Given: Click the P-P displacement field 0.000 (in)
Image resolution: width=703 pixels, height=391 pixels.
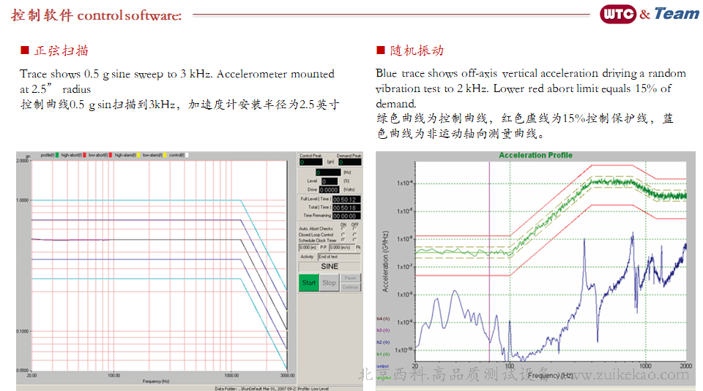Looking at the screenshot, I should [x=309, y=248].
